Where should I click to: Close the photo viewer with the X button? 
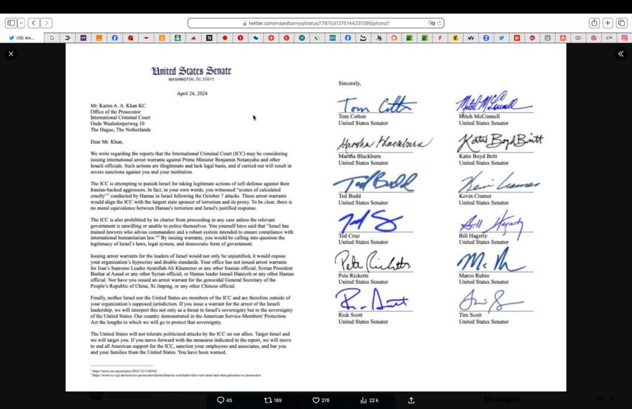[10, 54]
